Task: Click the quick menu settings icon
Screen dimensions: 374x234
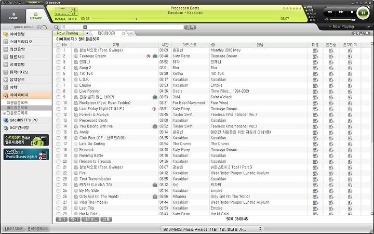Action: (x=45, y=27)
